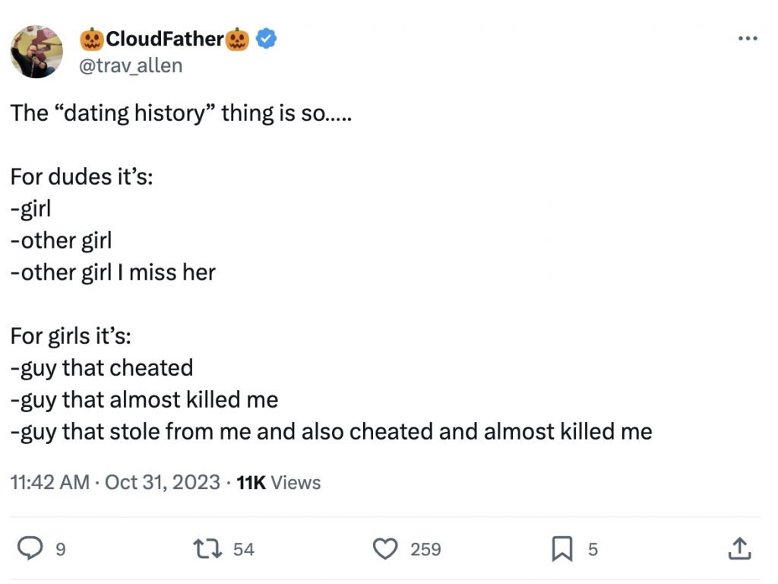The width and height of the screenshot is (778, 584).
Task: Click the pumpkin emoji after CloudFather
Action: (x=239, y=39)
